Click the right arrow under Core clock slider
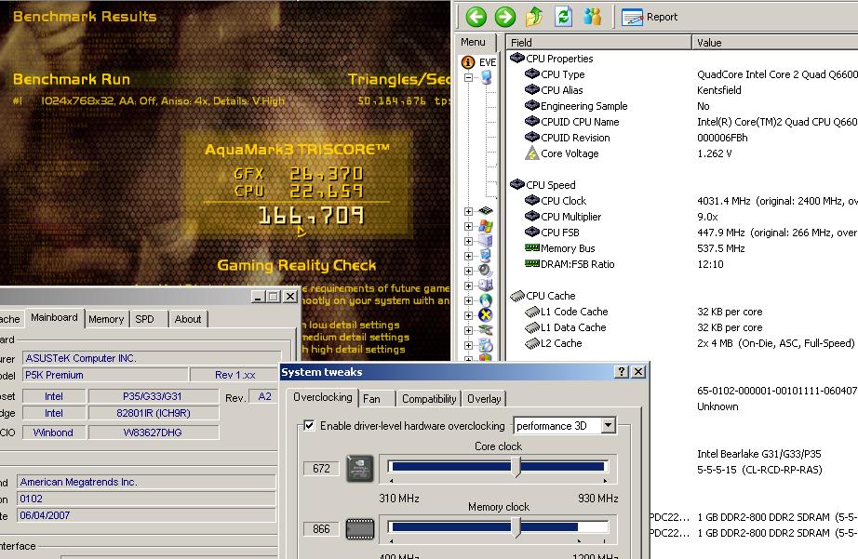858x559 pixels. coord(605,481)
